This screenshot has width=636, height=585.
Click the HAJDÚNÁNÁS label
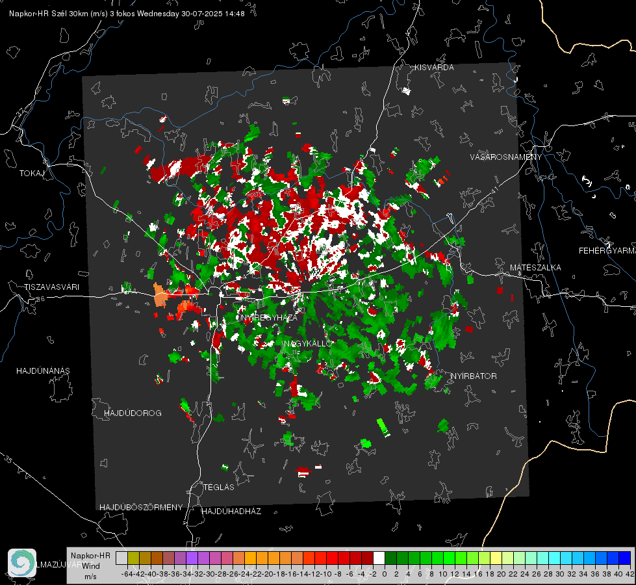point(43,370)
